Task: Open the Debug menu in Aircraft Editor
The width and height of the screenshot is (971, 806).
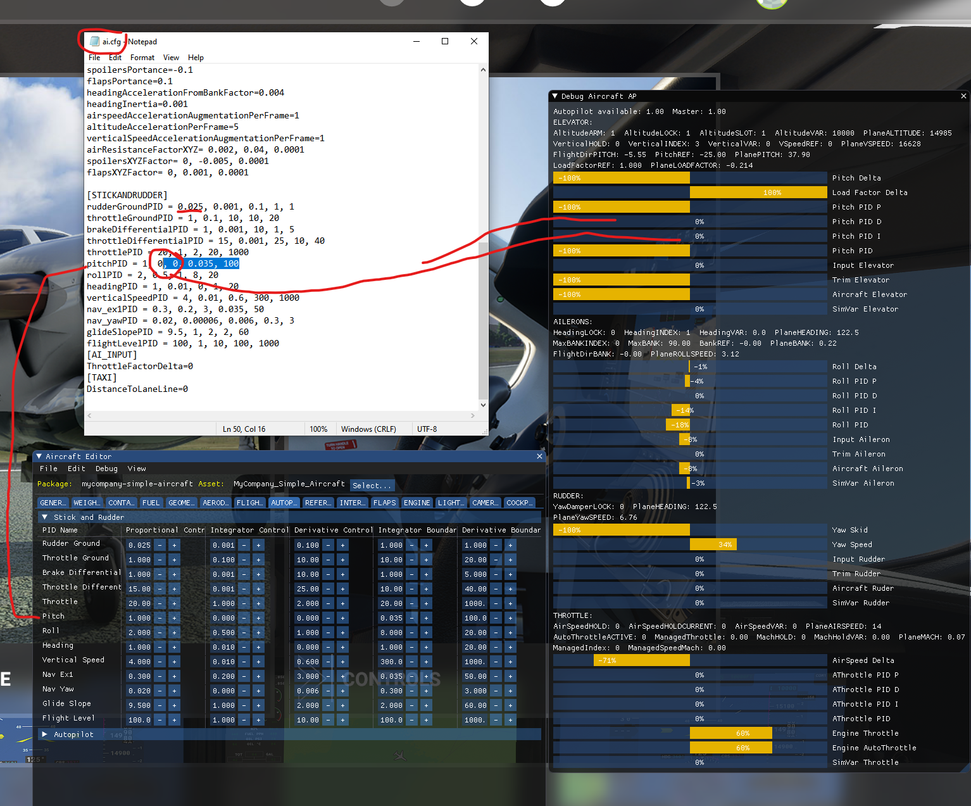Action: (106, 469)
